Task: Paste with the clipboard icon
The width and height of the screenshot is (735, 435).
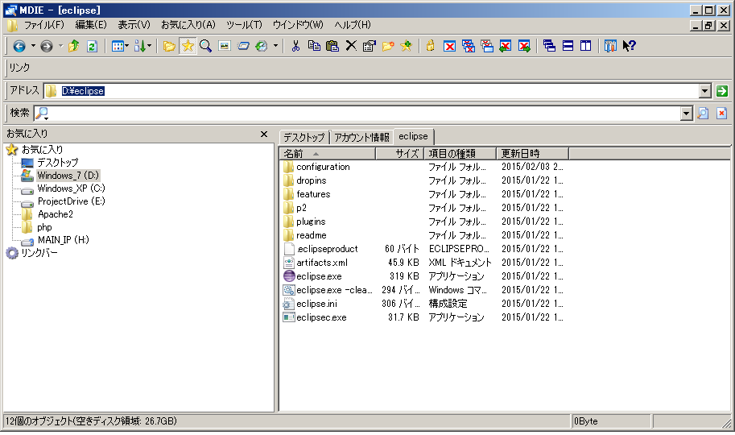Action: 332,46
